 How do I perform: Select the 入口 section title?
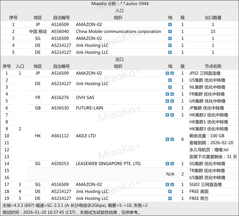pyautogui.click(x=119, y=11)
